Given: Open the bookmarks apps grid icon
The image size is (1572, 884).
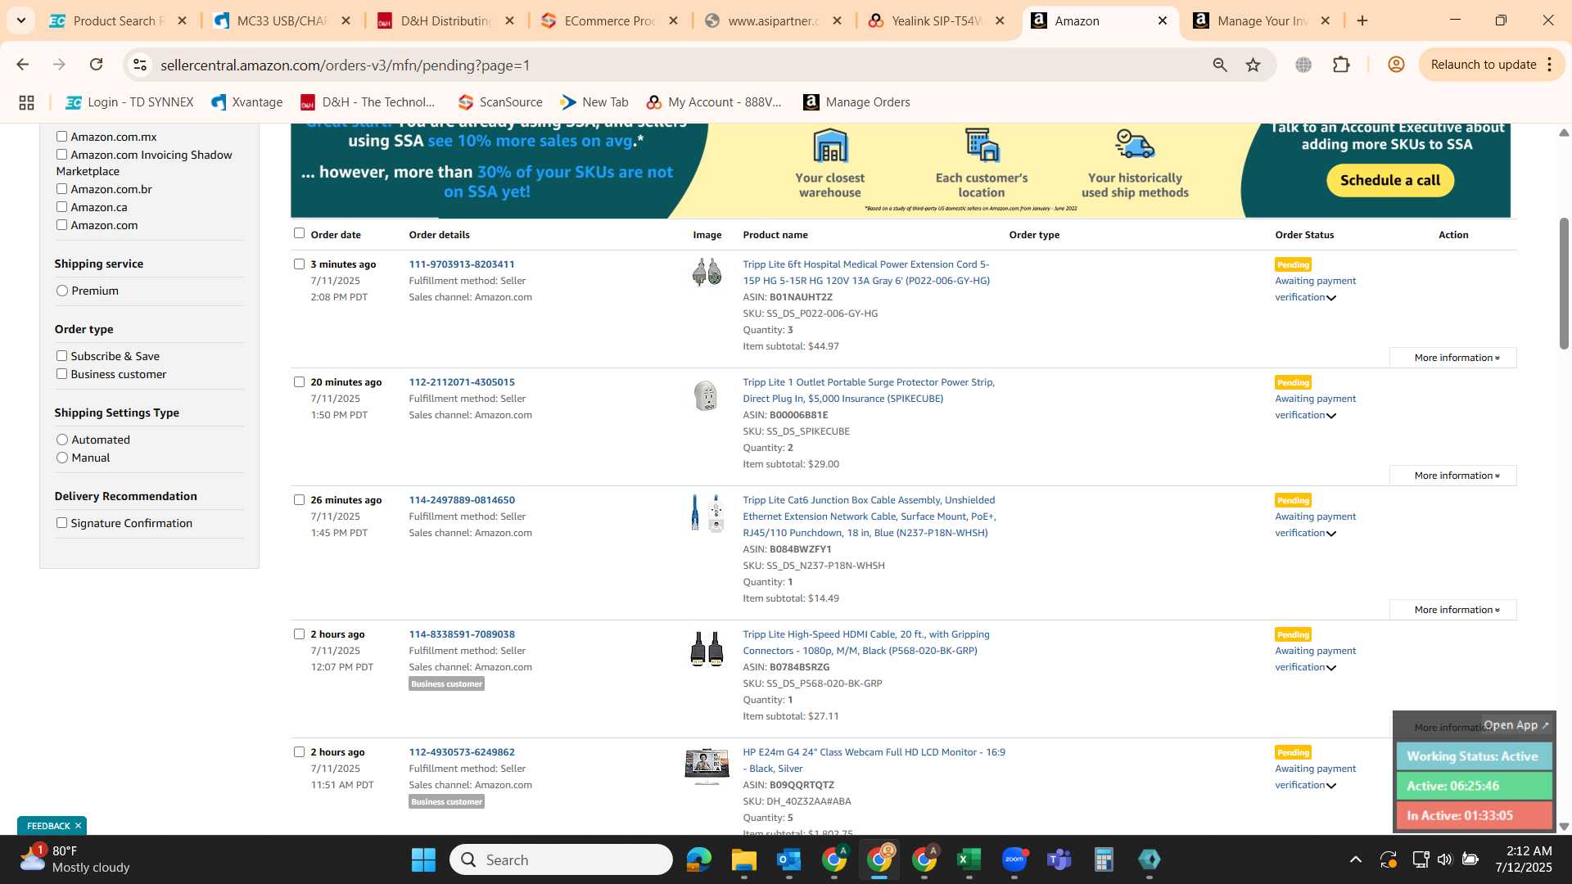Looking at the screenshot, I should click(26, 102).
